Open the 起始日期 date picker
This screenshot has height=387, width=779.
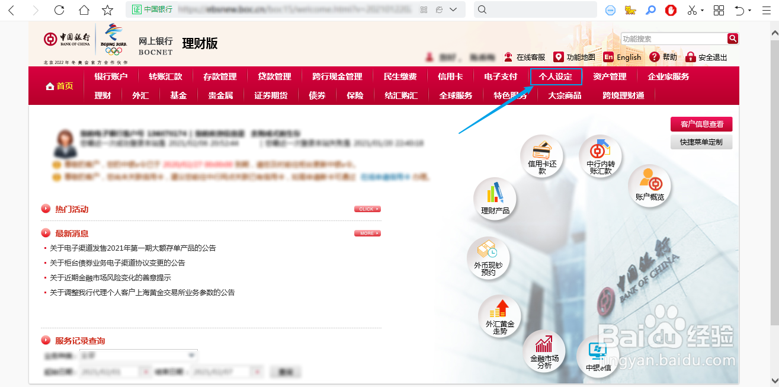tap(145, 371)
